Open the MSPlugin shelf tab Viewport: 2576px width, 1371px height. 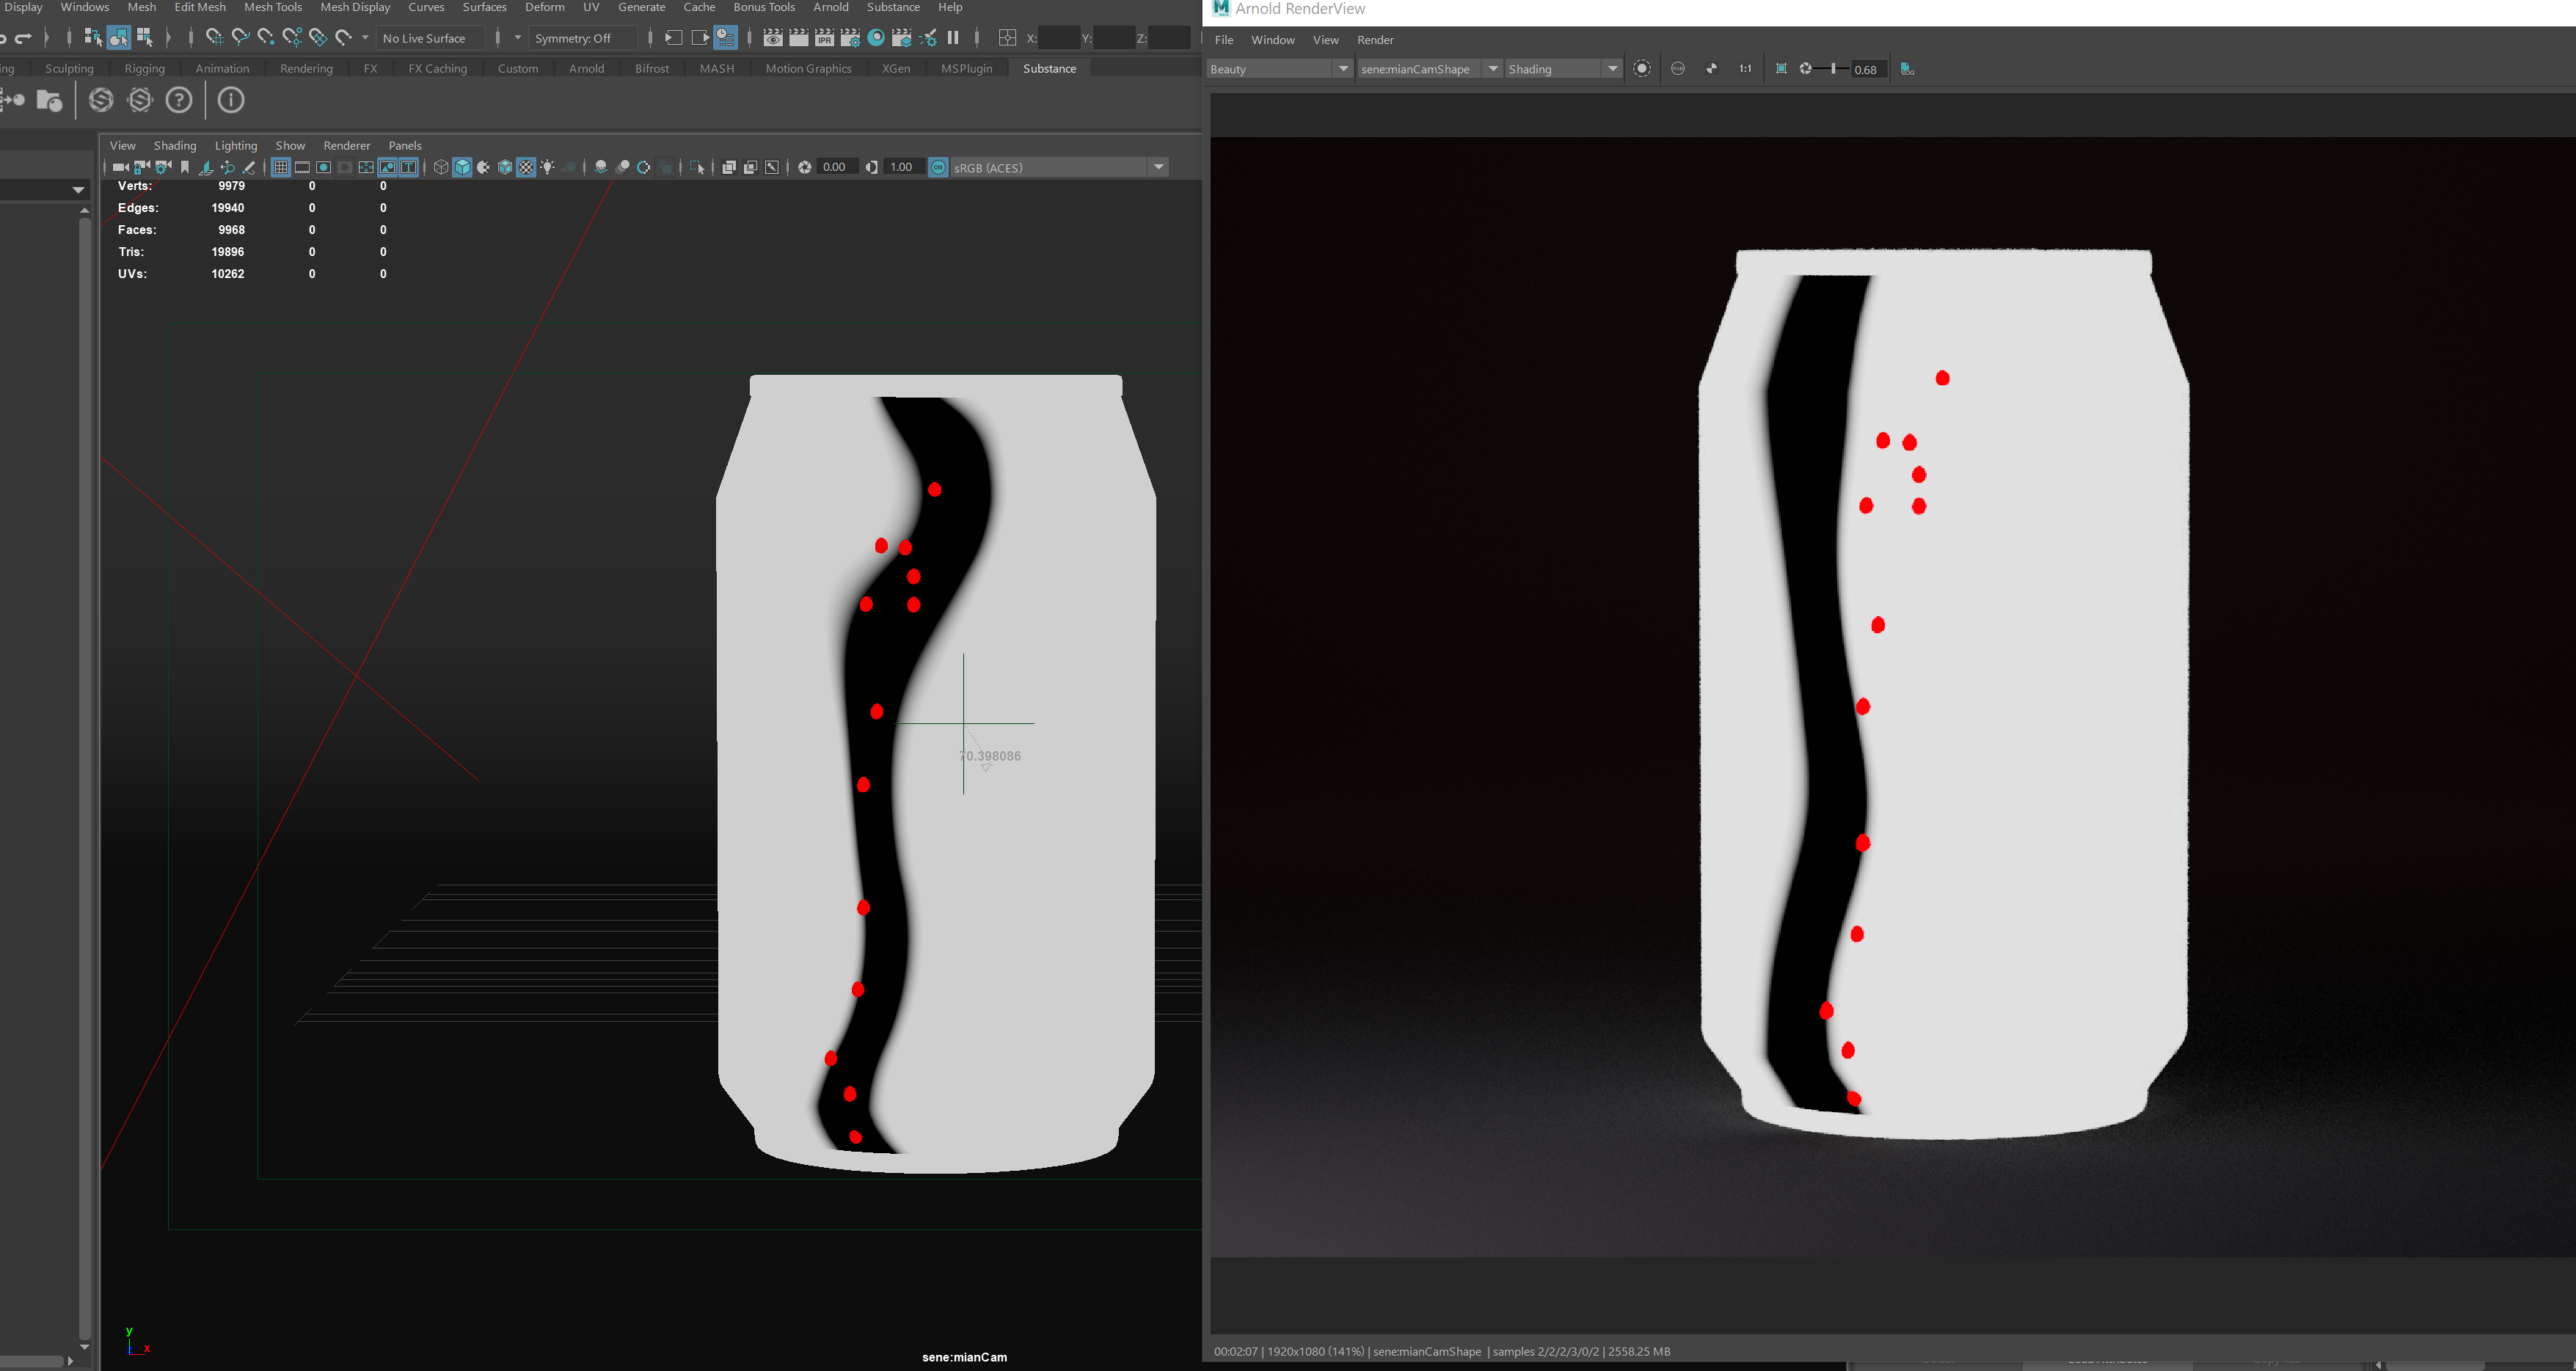[966, 68]
